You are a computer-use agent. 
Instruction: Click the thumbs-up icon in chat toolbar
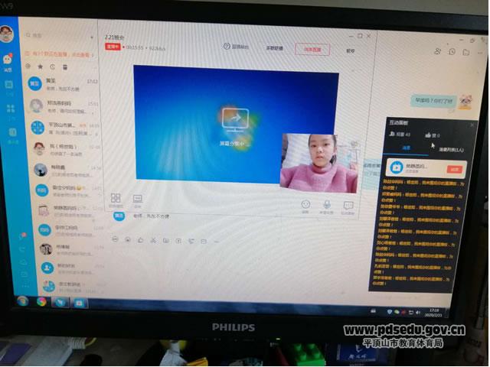pos(140,240)
